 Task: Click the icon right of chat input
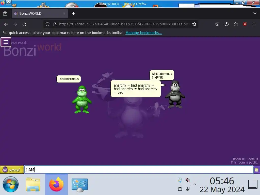257,170
